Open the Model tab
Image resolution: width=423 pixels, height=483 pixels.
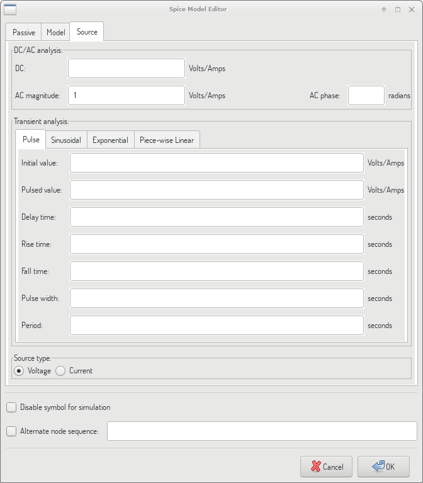[x=55, y=32]
